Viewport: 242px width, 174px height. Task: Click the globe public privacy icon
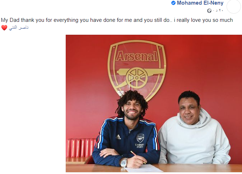tap(209, 10)
